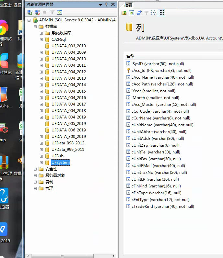Viewport: 223px width, 258px height.
Task: Expand the 系统数据库 folder
Action: 41,33
